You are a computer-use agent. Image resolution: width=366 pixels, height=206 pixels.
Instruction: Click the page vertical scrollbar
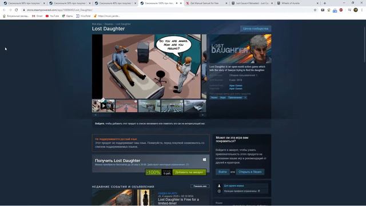click(x=365, y=45)
